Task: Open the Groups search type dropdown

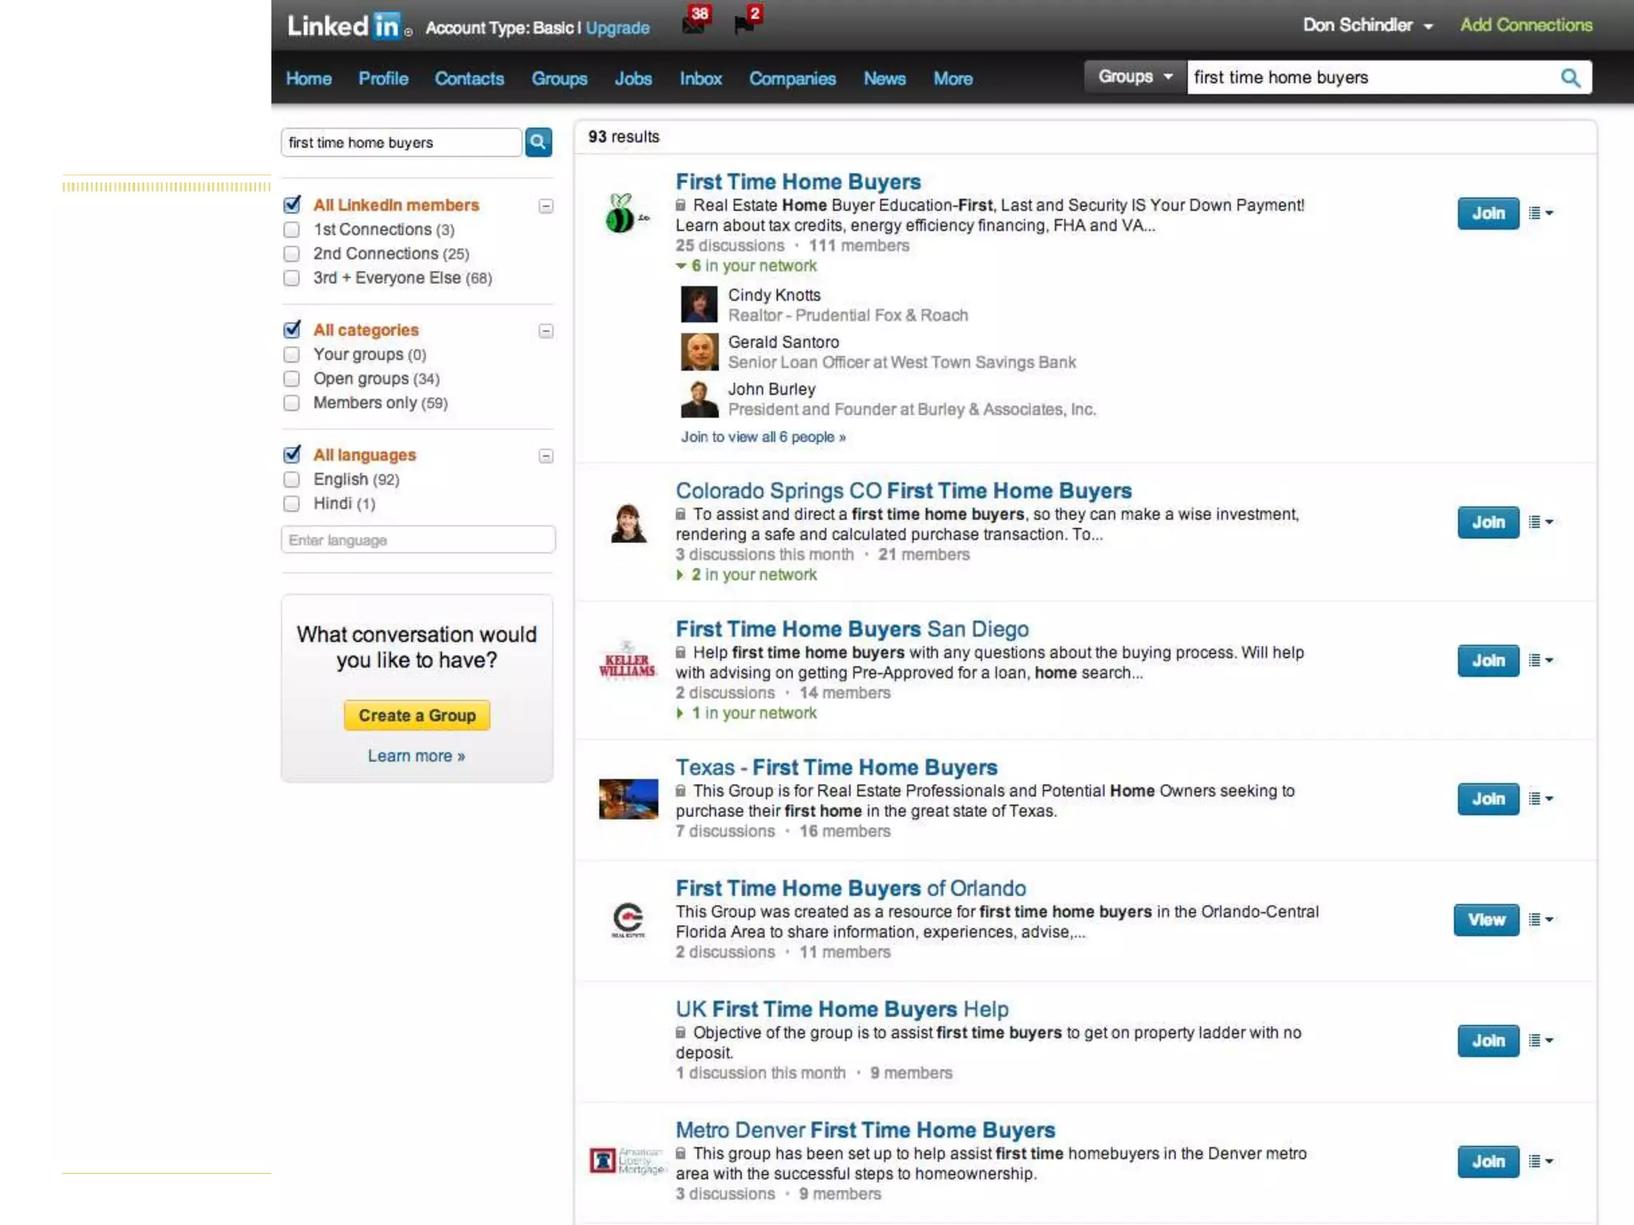Action: [1134, 77]
